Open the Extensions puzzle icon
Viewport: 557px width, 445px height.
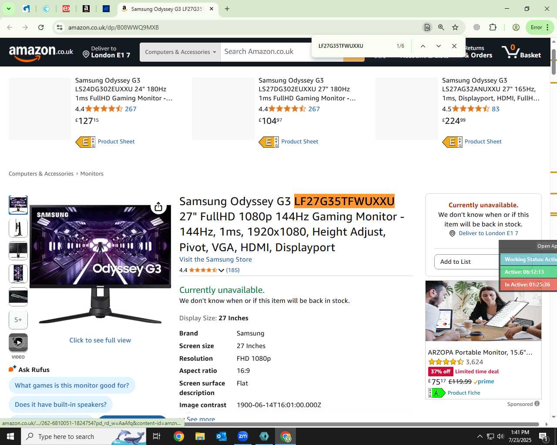click(493, 27)
